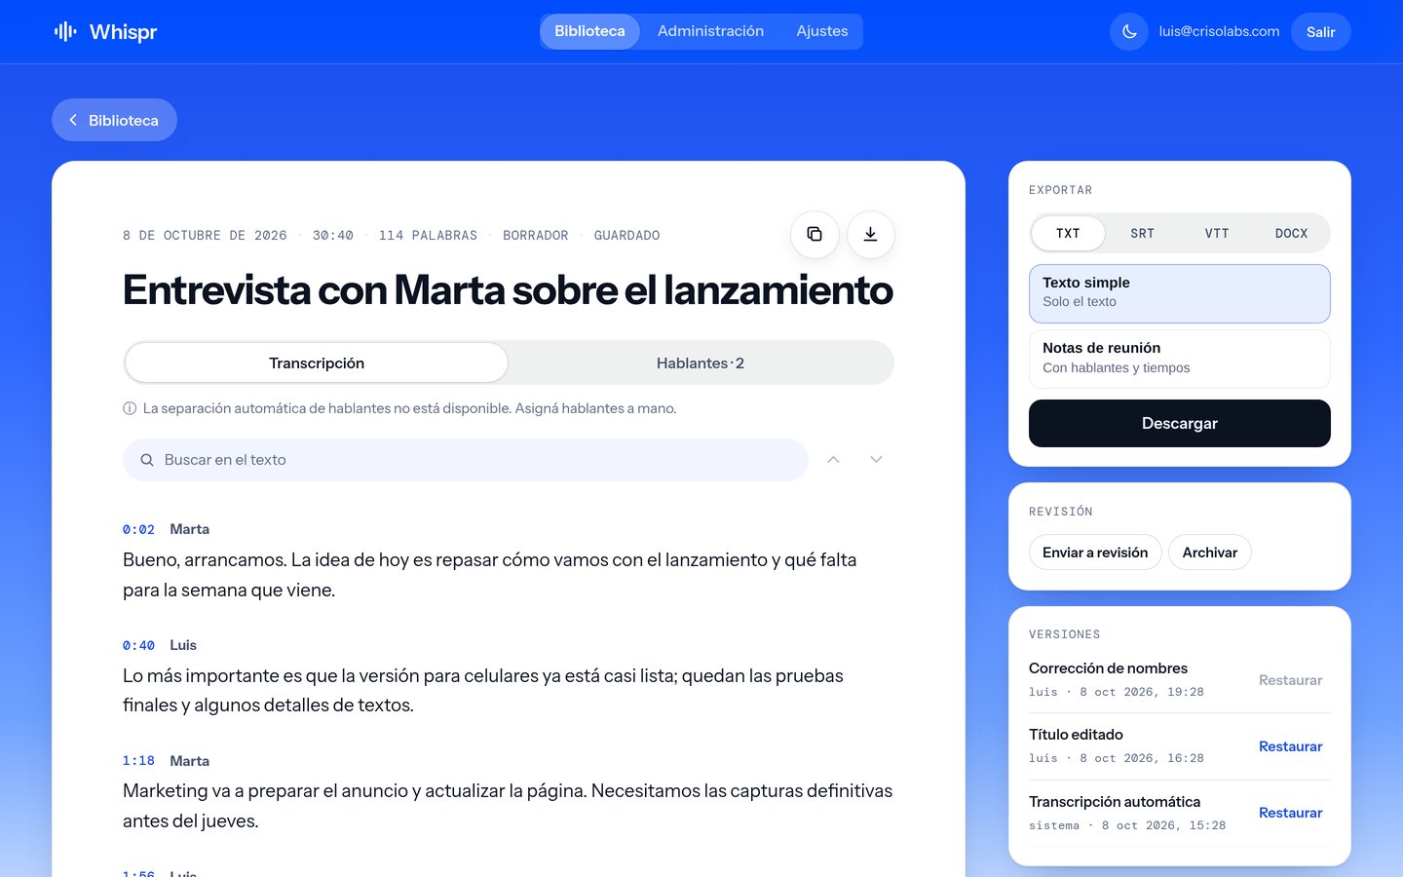The image size is (1403, 877).
Task: Click the paragraph starting 'Bueno, arrancamos'
Action: [x=489, y=575]
